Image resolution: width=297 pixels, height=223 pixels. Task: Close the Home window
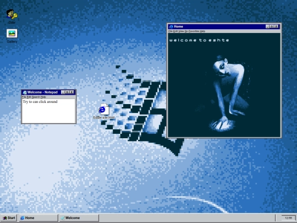276,26
